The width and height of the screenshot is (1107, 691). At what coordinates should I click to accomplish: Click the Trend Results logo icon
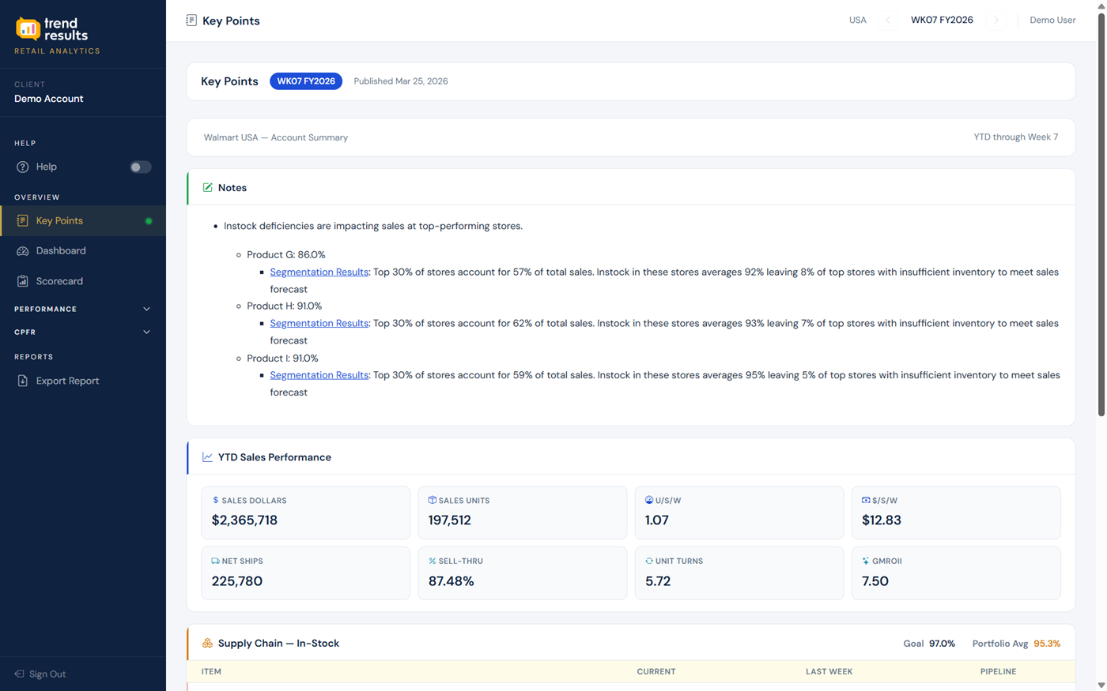28,29
